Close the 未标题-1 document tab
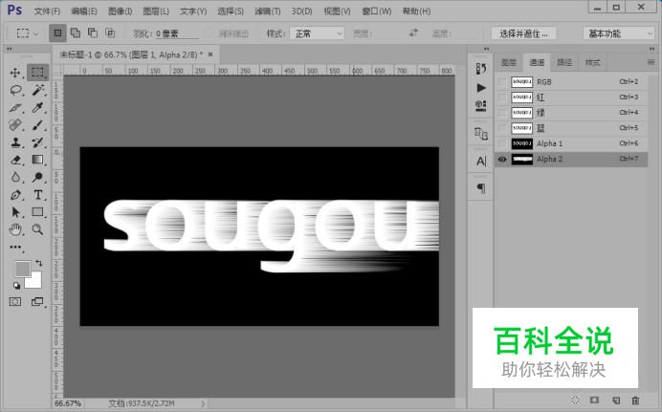The image size is (662, 412). click(210, 54)
